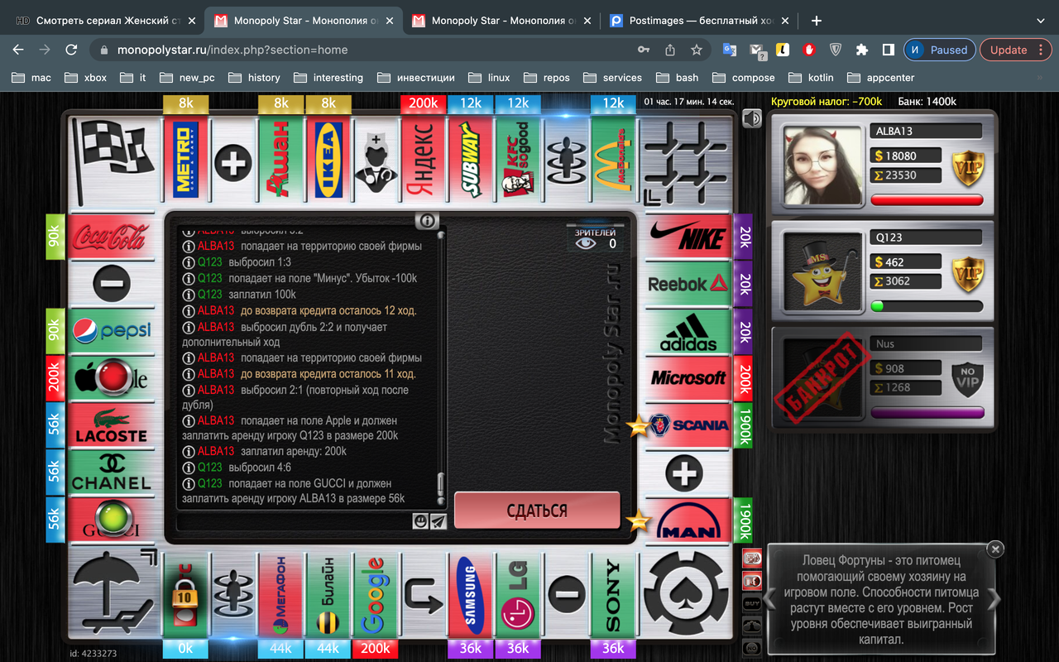
Task: Click Q123's green progress bar
Action: pos(927,306)
